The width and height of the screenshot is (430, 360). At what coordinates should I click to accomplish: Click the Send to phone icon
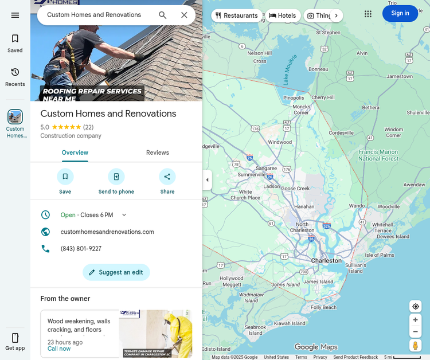tap(116, 177)
